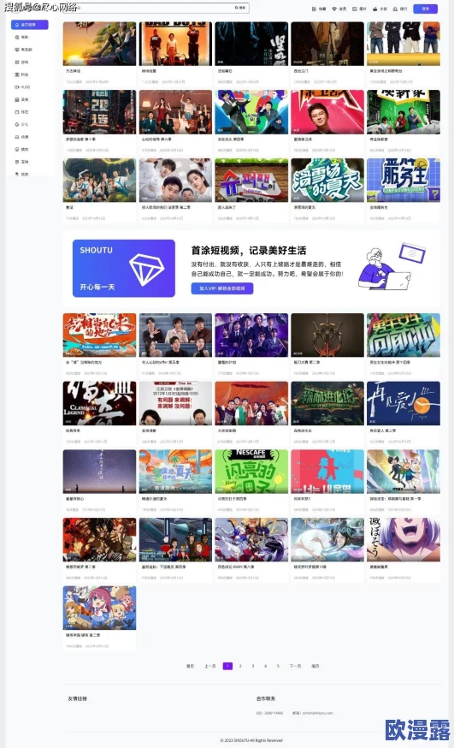This screenshot has height=748, width=454.
Task: Open the 少儿 sidebar category
Action: tap(22, 124)
